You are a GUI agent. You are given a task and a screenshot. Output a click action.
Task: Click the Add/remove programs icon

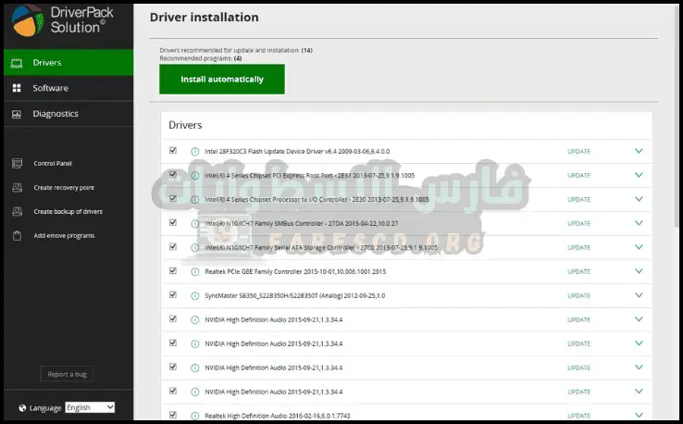(x=16, y=236)
